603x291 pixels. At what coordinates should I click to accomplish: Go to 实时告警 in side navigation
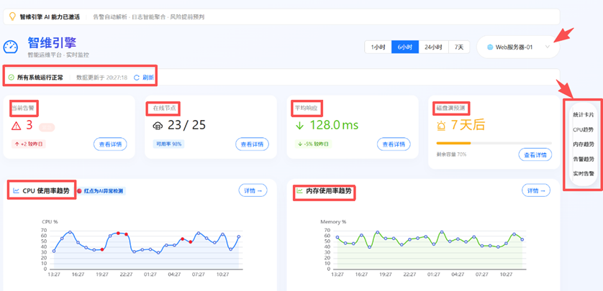click(x=583, y=173)
